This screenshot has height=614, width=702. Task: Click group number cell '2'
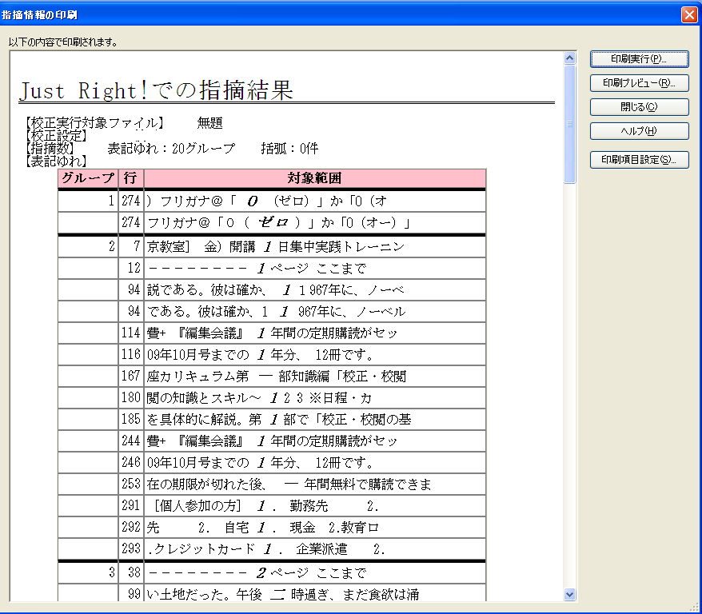coord(88,246)
